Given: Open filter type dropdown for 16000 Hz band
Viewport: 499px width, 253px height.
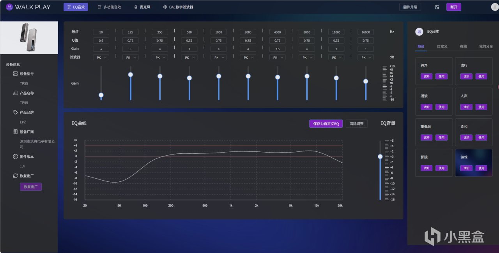Looking at the screenshot, I should 366,57.
